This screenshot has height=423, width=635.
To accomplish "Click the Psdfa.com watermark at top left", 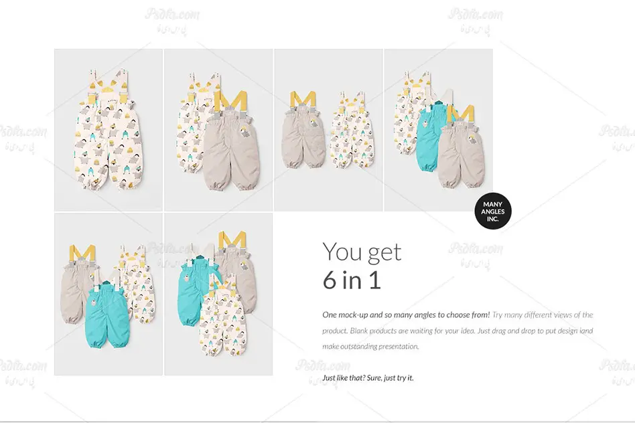I will (x=171, y=20).
